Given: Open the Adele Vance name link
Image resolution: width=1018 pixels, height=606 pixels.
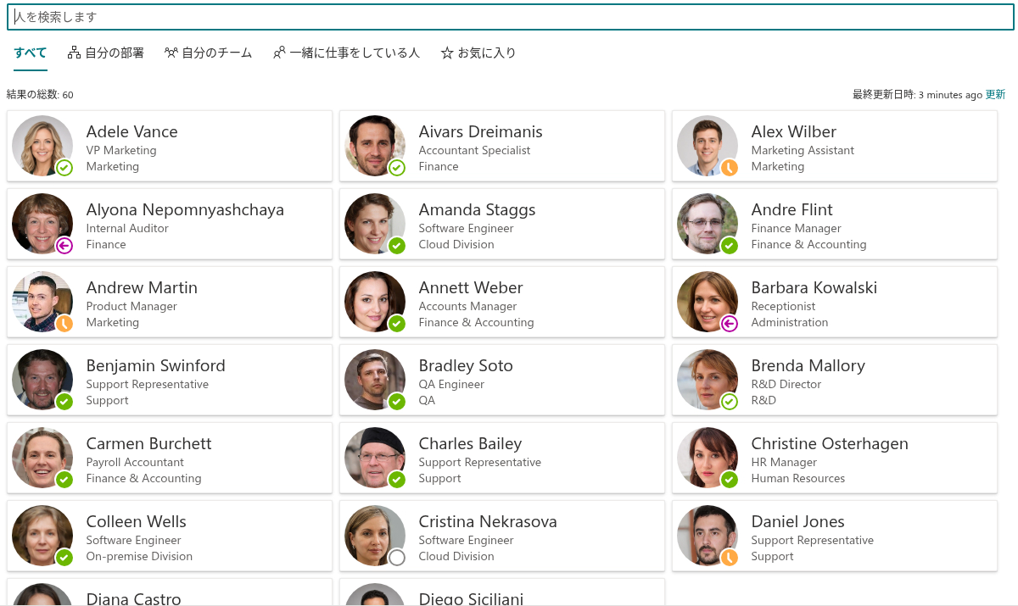Looking at the screenshot, I should pos(132,131).
